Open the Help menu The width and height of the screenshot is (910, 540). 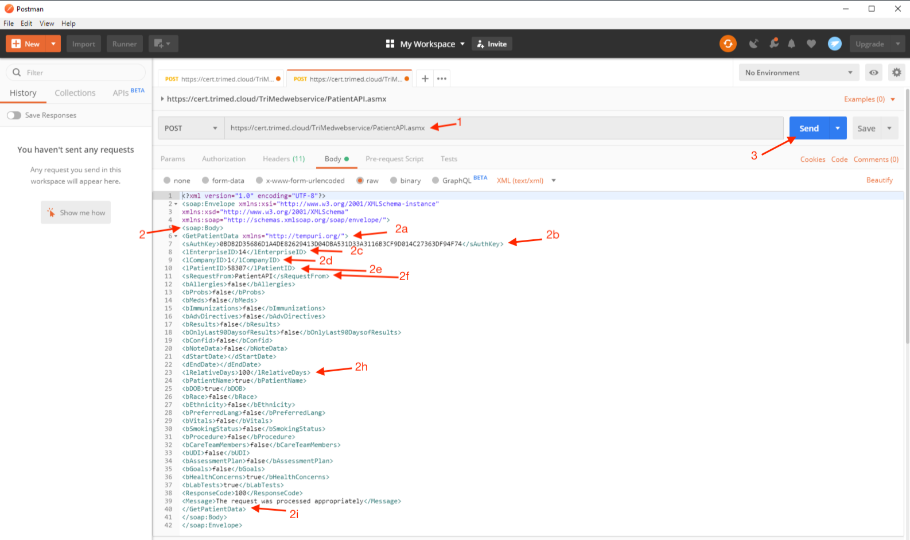pos(69,24)
